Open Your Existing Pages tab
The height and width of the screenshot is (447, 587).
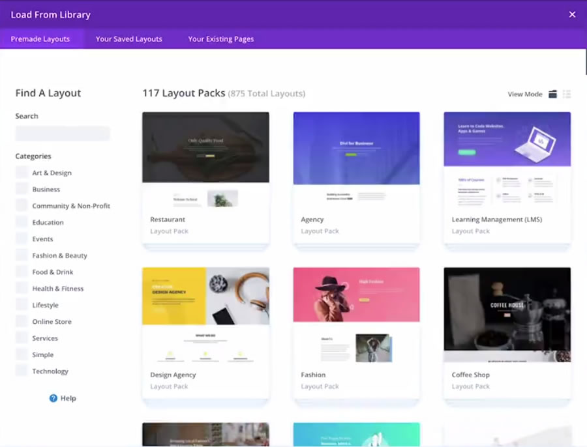coord(221,39)
